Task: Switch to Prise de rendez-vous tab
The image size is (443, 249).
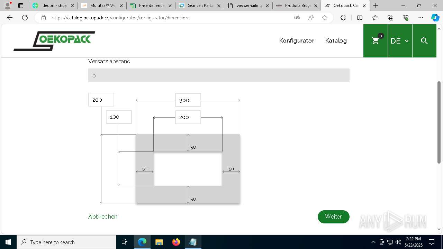Action: tap(151, 6)
